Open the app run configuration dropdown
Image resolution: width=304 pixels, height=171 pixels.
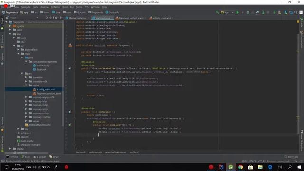coord(227,12)
